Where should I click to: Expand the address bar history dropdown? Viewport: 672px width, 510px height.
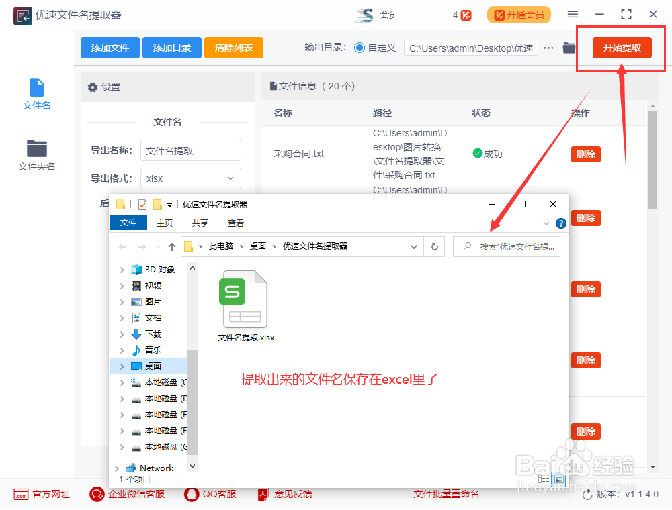413,247
